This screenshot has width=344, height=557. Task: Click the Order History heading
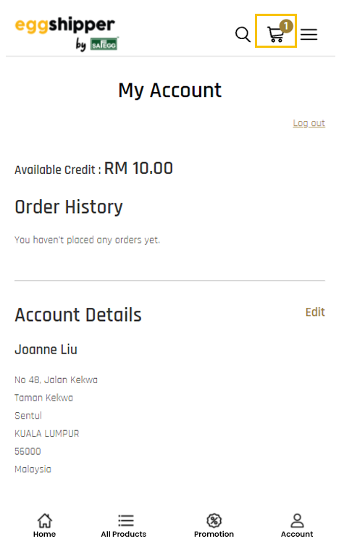(x=69, y=206)
